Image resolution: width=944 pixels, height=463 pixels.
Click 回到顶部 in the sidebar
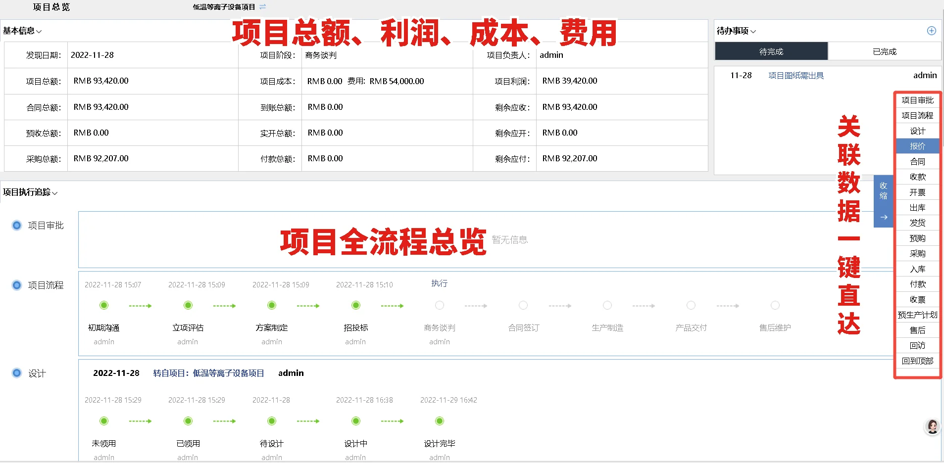[917, 361]
